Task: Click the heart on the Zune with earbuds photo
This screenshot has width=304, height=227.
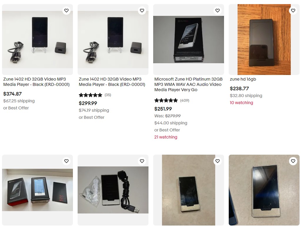Action: 142,161
